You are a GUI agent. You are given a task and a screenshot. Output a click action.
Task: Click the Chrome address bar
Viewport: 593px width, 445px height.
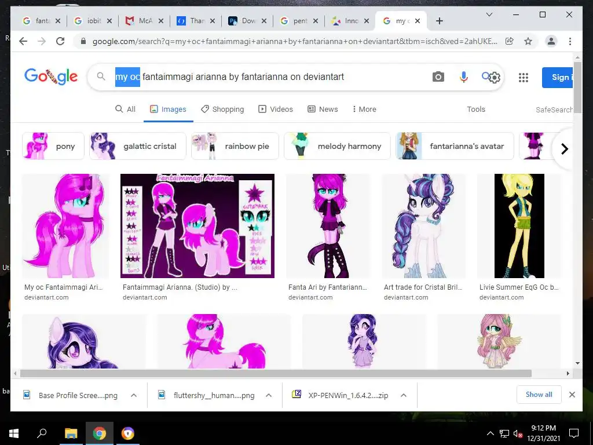tap(295, 41)
